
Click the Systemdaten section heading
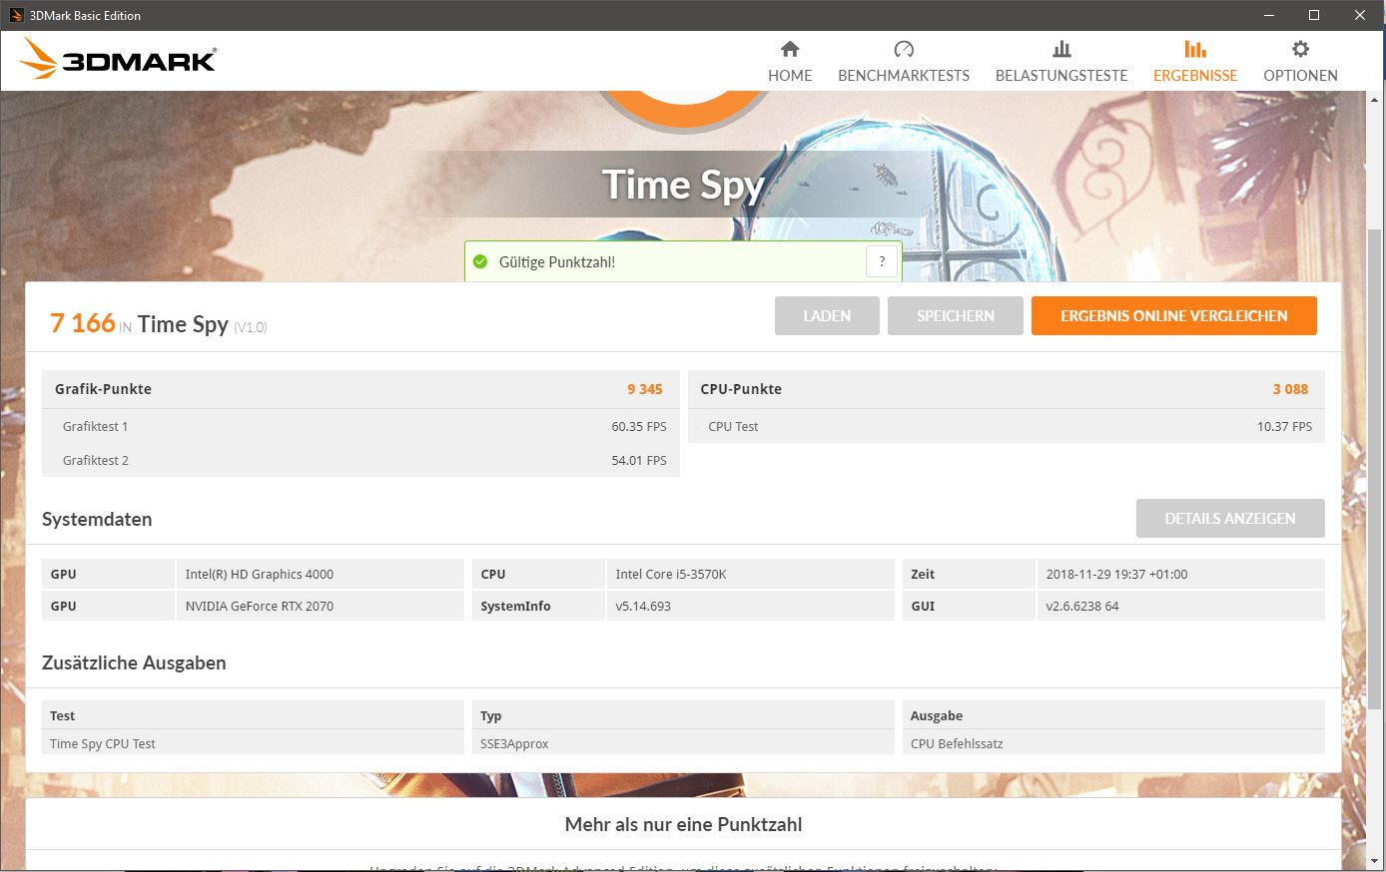tap(97, 519)
